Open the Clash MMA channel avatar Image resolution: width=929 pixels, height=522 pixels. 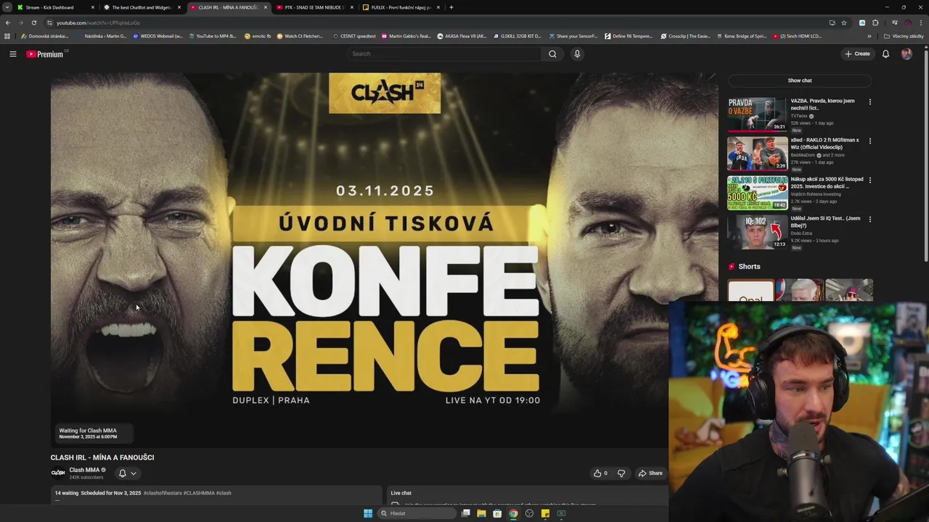tap(58, 473)
